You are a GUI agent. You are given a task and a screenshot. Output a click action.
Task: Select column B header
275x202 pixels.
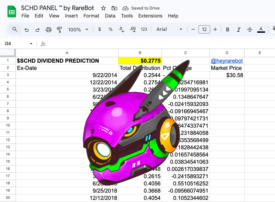point(140,53)
